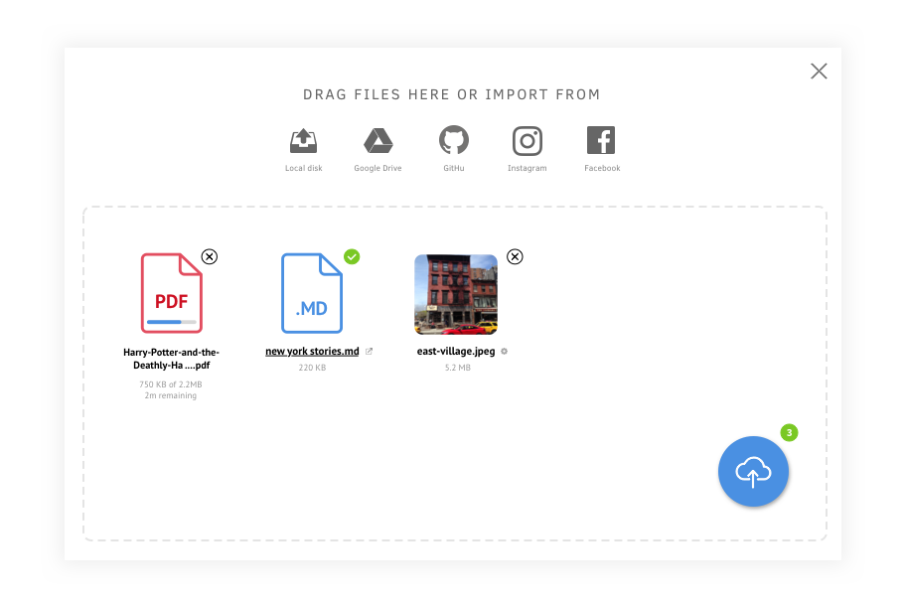Click green checkmark on new york stories.md
Viewport: 905px width, 607px height.
[x=352, y=256]
